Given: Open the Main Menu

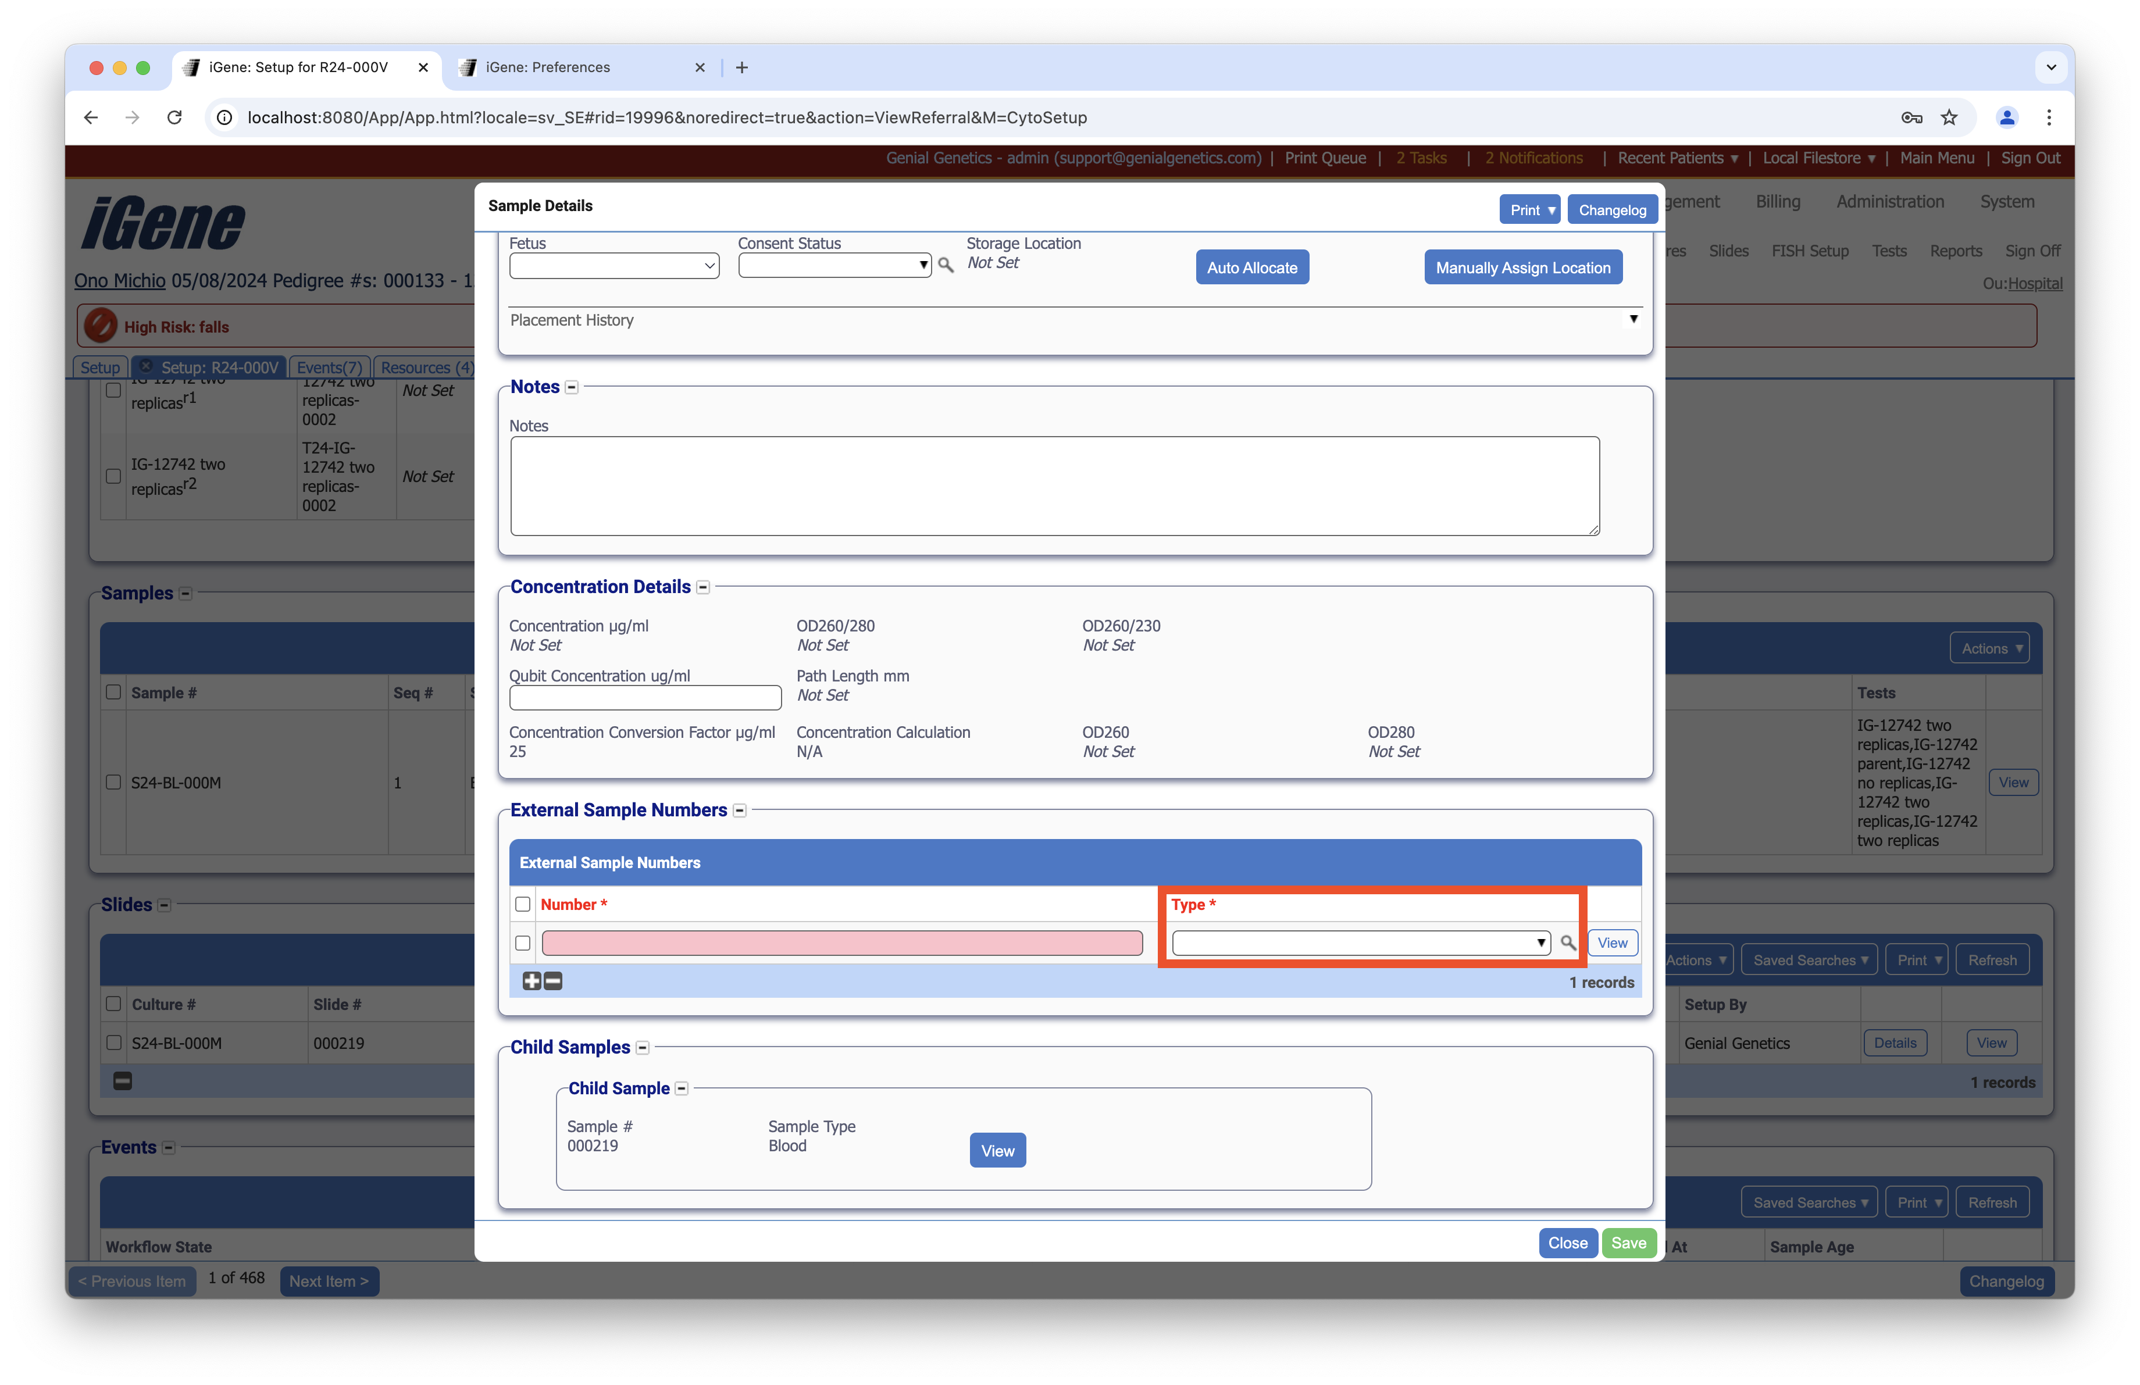Looking at the screenshot, I should [x=1937, y=158].
